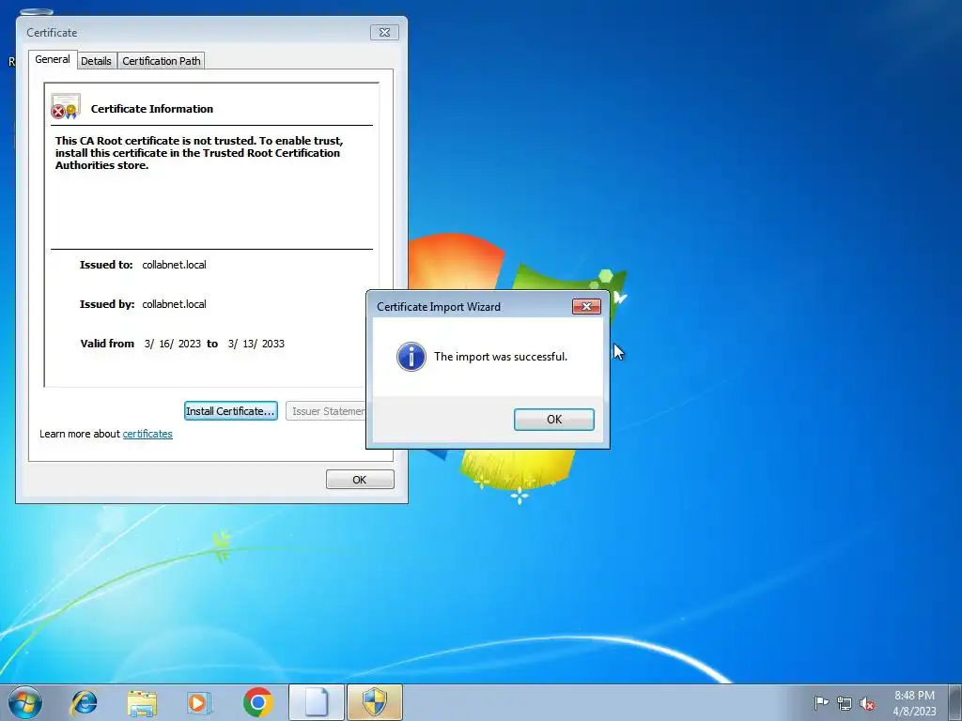Close the Certificate window
Viewport: 962px width, 721px height.
(384, 33)
